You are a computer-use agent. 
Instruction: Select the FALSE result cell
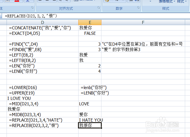click(x=90, y=33)
